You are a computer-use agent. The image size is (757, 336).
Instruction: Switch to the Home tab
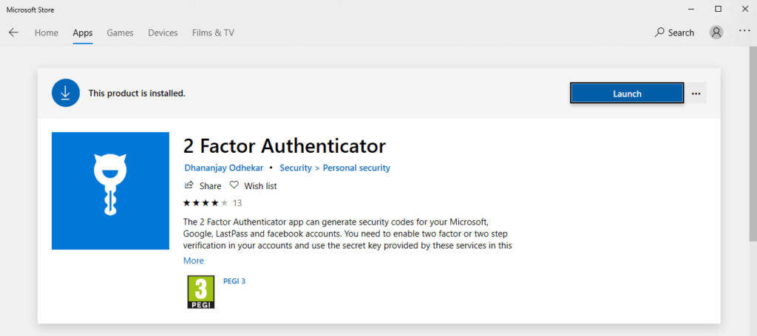point(47,32)
